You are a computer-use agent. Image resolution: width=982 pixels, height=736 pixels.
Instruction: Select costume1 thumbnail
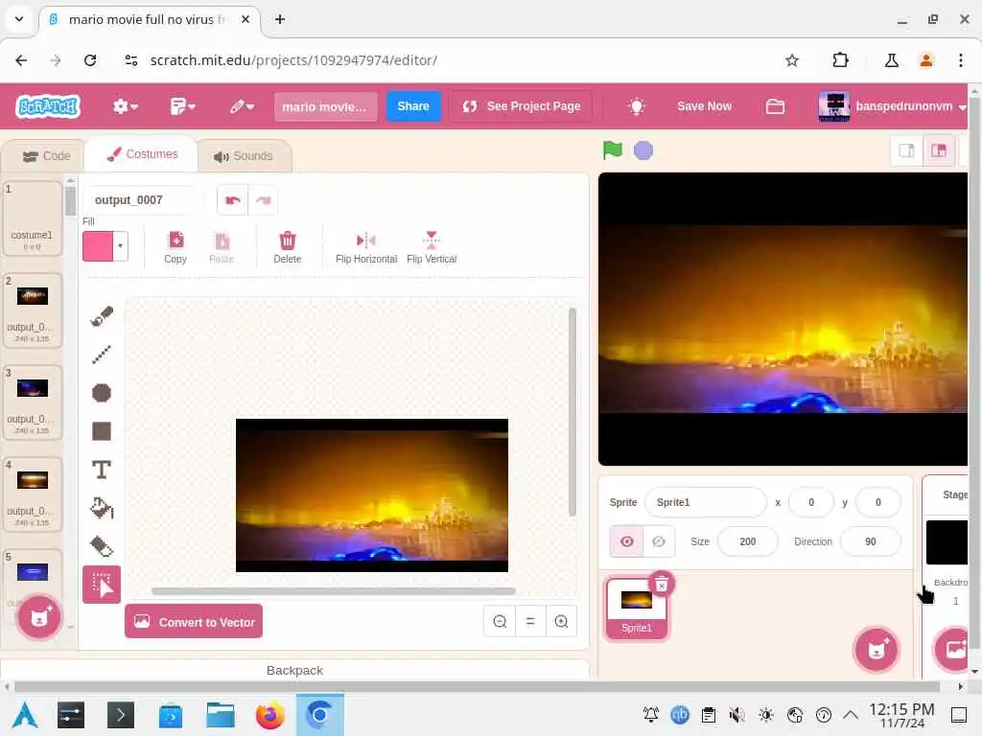click(x=32, y=218)
